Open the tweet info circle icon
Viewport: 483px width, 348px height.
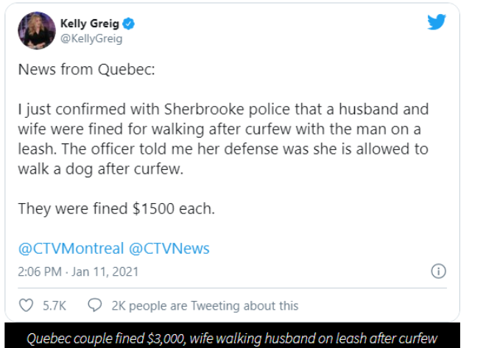[x=438, y=271]
